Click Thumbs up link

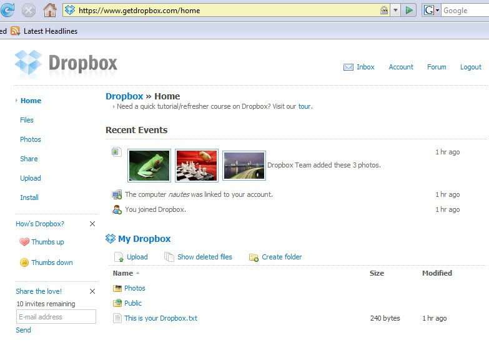coord(47,242)
